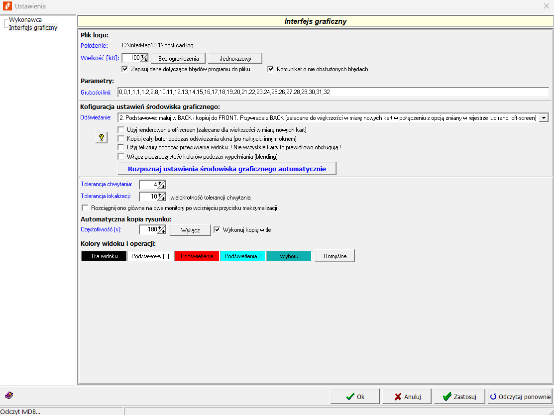Toggle 'Zapisuj dane dotyczące błędów' checkbox

click(x=125, y=69)
